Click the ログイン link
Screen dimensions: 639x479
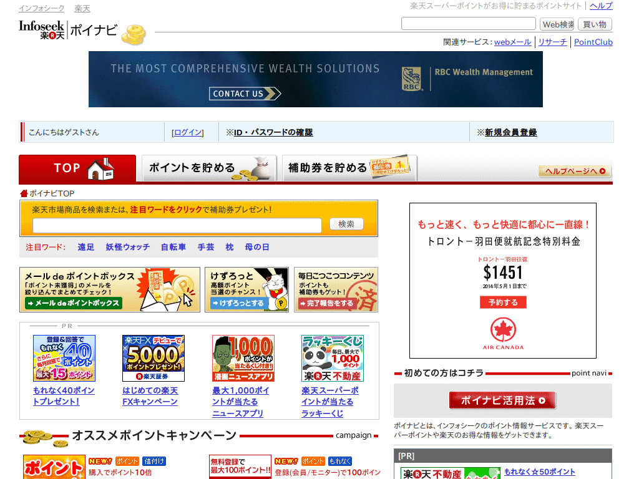point(187,132)
